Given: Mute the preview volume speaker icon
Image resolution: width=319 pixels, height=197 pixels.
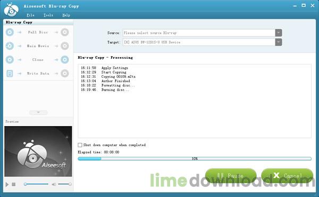Looking at the screenshot, I should coord(54,184).
